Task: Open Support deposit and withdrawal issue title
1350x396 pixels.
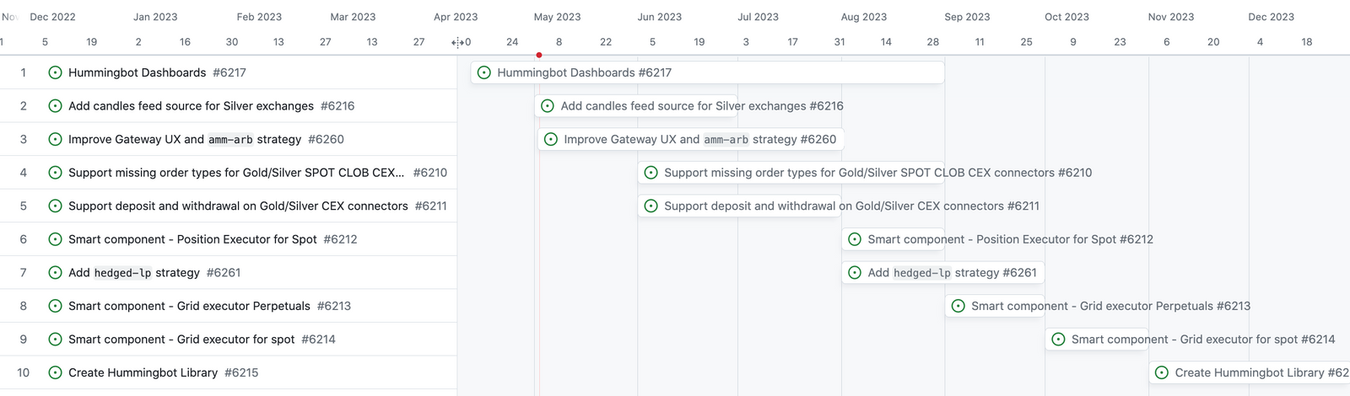Action: point(238,206)
